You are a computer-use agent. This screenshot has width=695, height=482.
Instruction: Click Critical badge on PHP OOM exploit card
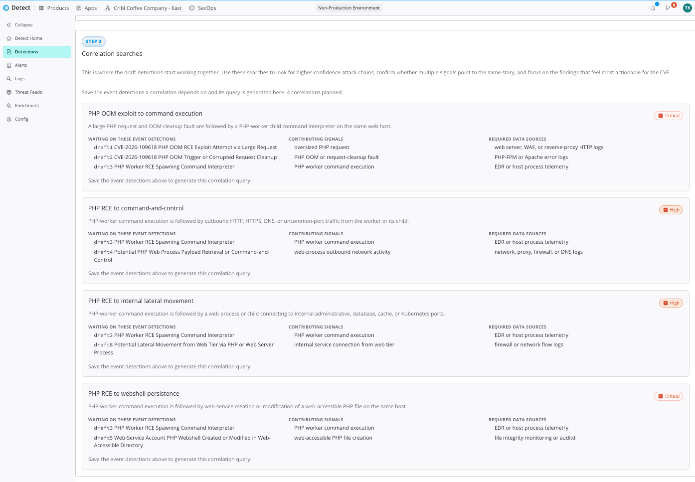tap(669, 116)
